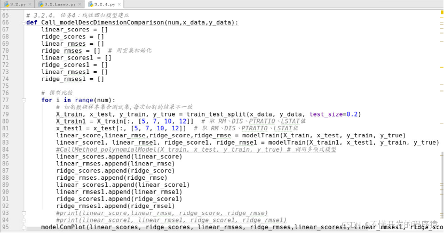The height and width of the screenshot is (233, 444).
Task: Toggle the fold marker at line 93
Action: click(24, 213)
